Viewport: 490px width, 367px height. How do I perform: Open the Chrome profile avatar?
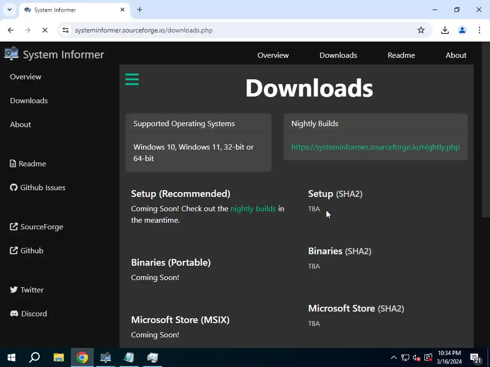tap(462, 30)
